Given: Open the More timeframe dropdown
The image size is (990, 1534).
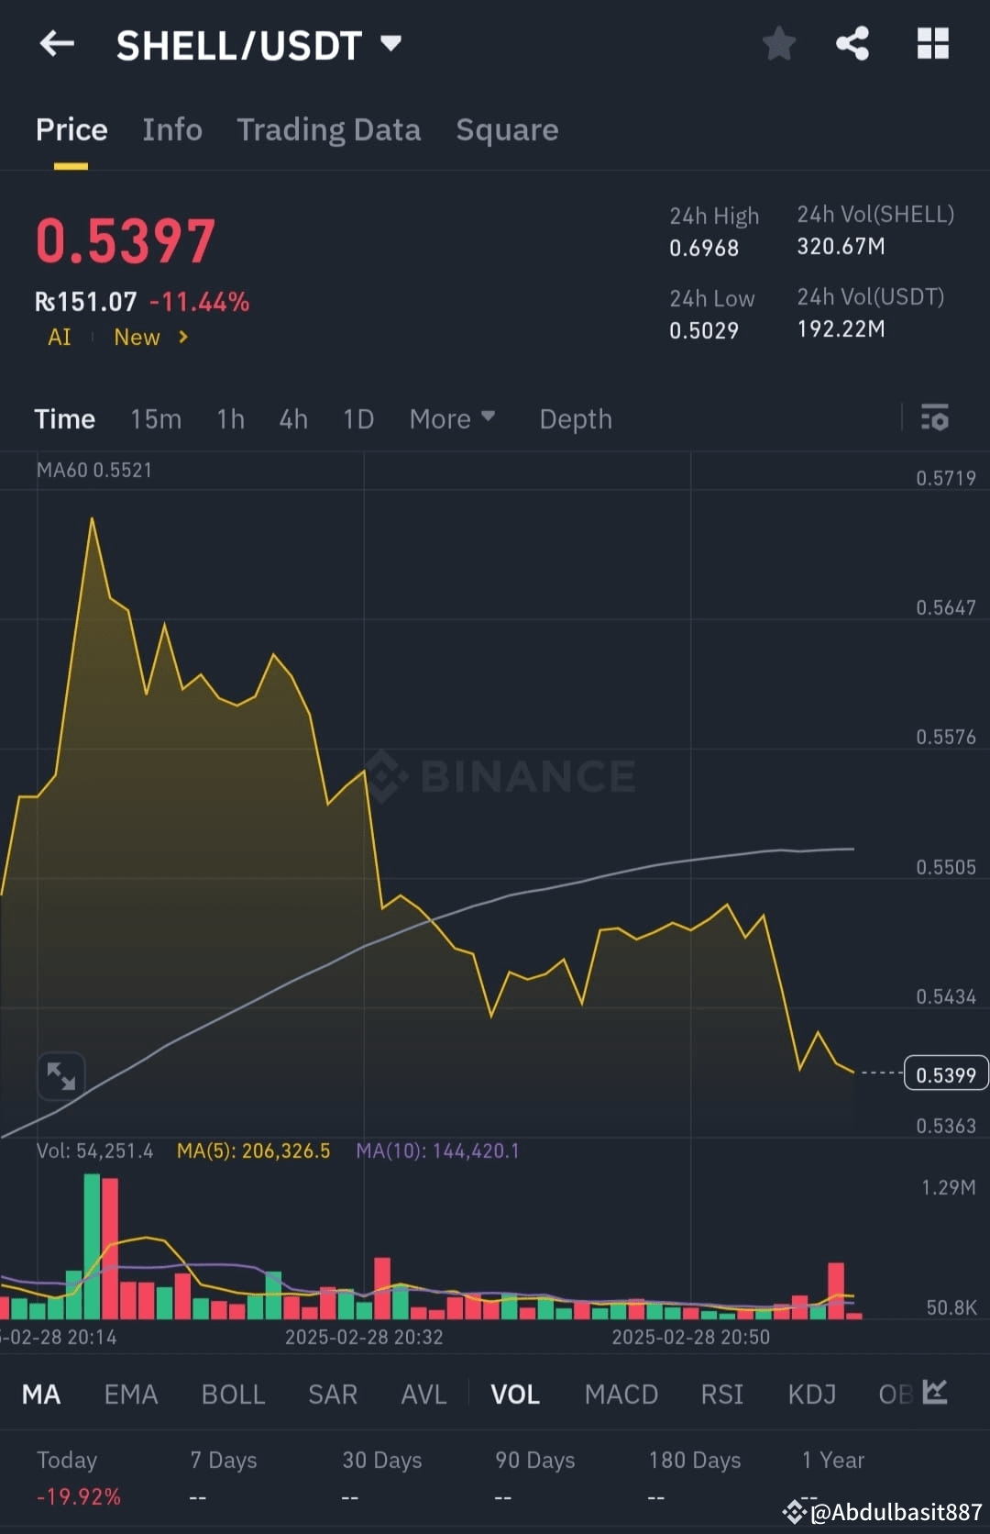Looking at the screenshot, I should point(452,418).
